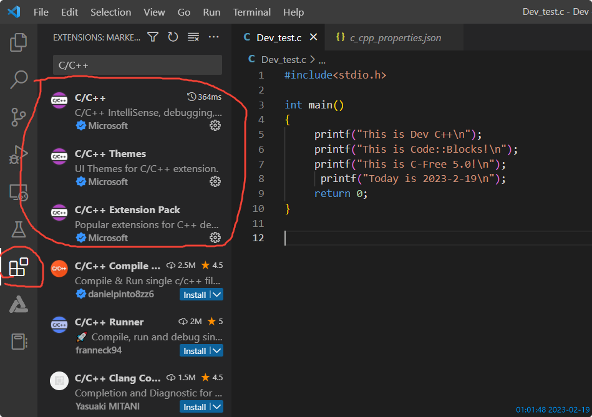Open Extensions views and more actions menu
592x417 pixels.
[214, 37]
